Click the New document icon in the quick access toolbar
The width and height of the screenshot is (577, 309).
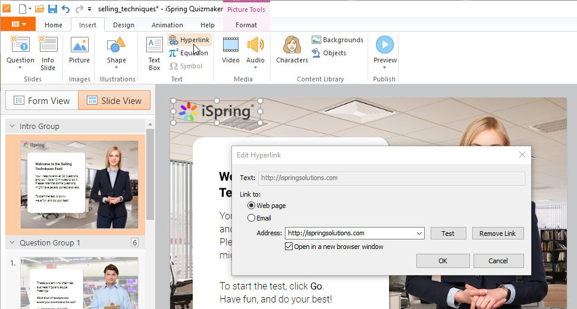(x=23, y=8)
